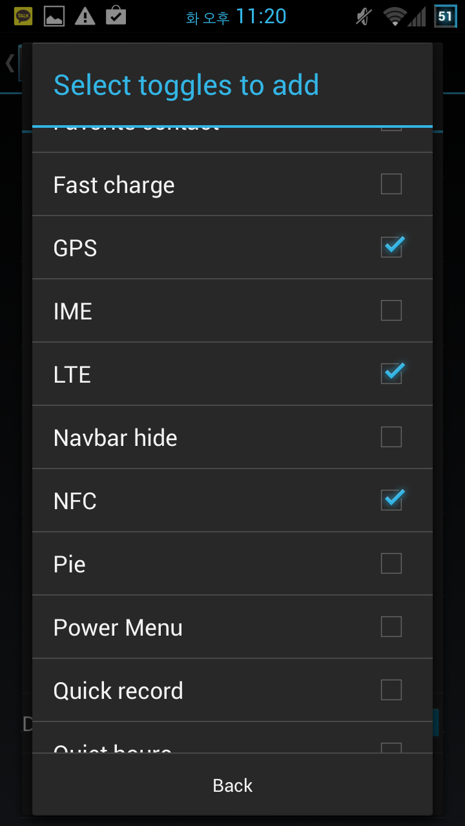
Task: Tick the Navbar hide checkbox
Action: (x=391, y=438)
